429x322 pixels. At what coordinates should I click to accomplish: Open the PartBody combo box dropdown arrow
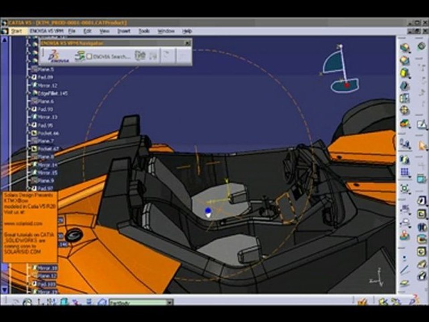170,303
